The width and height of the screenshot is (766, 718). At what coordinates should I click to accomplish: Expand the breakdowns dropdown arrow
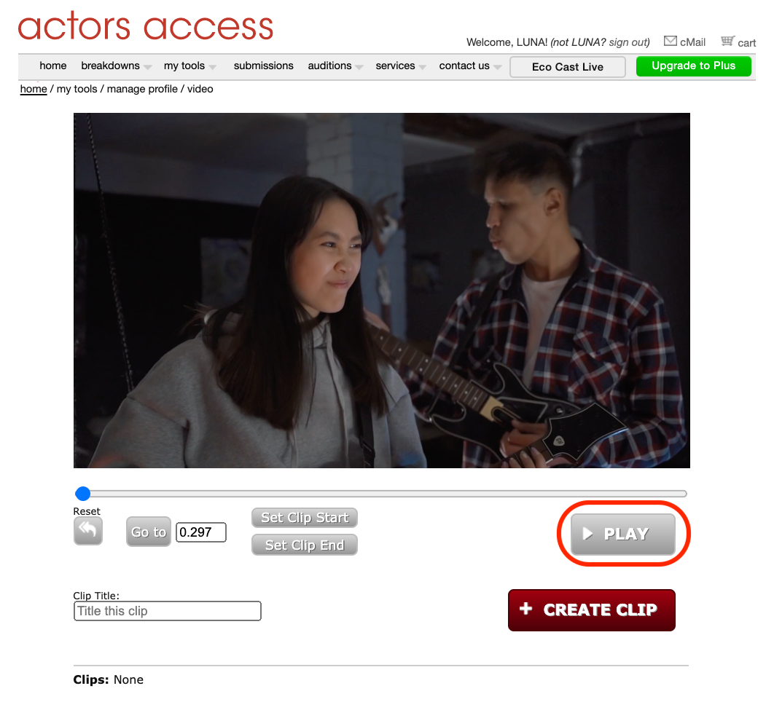point(147,68)
